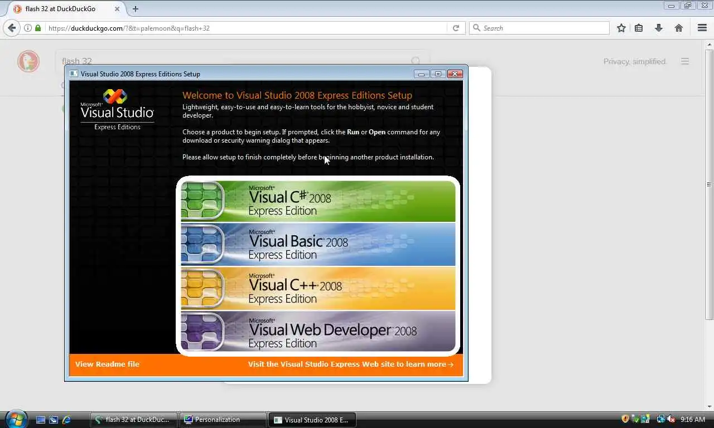Click the browser Search box

pyautogui.click(x=539, y=28)
